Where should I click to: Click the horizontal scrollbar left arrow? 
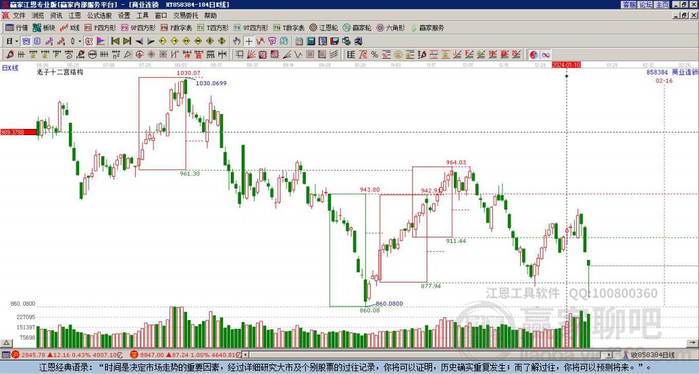246,355
